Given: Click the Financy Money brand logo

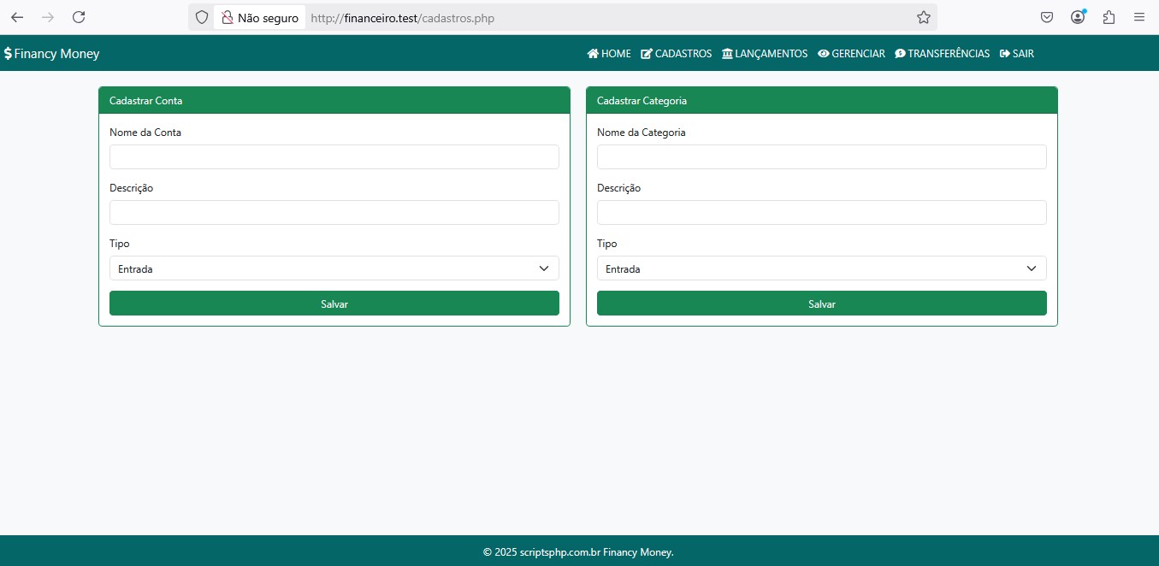Looking at the screenshot, I should point(52,54).
